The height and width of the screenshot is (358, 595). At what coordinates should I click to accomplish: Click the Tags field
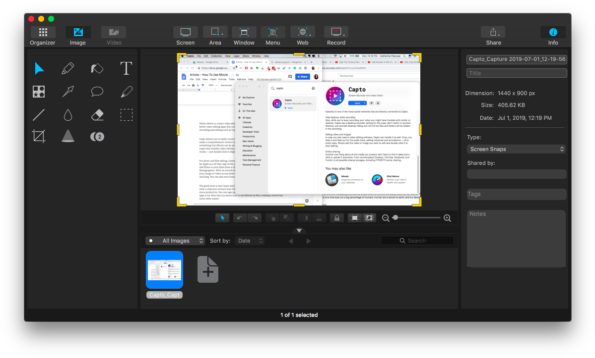[517, 194]
